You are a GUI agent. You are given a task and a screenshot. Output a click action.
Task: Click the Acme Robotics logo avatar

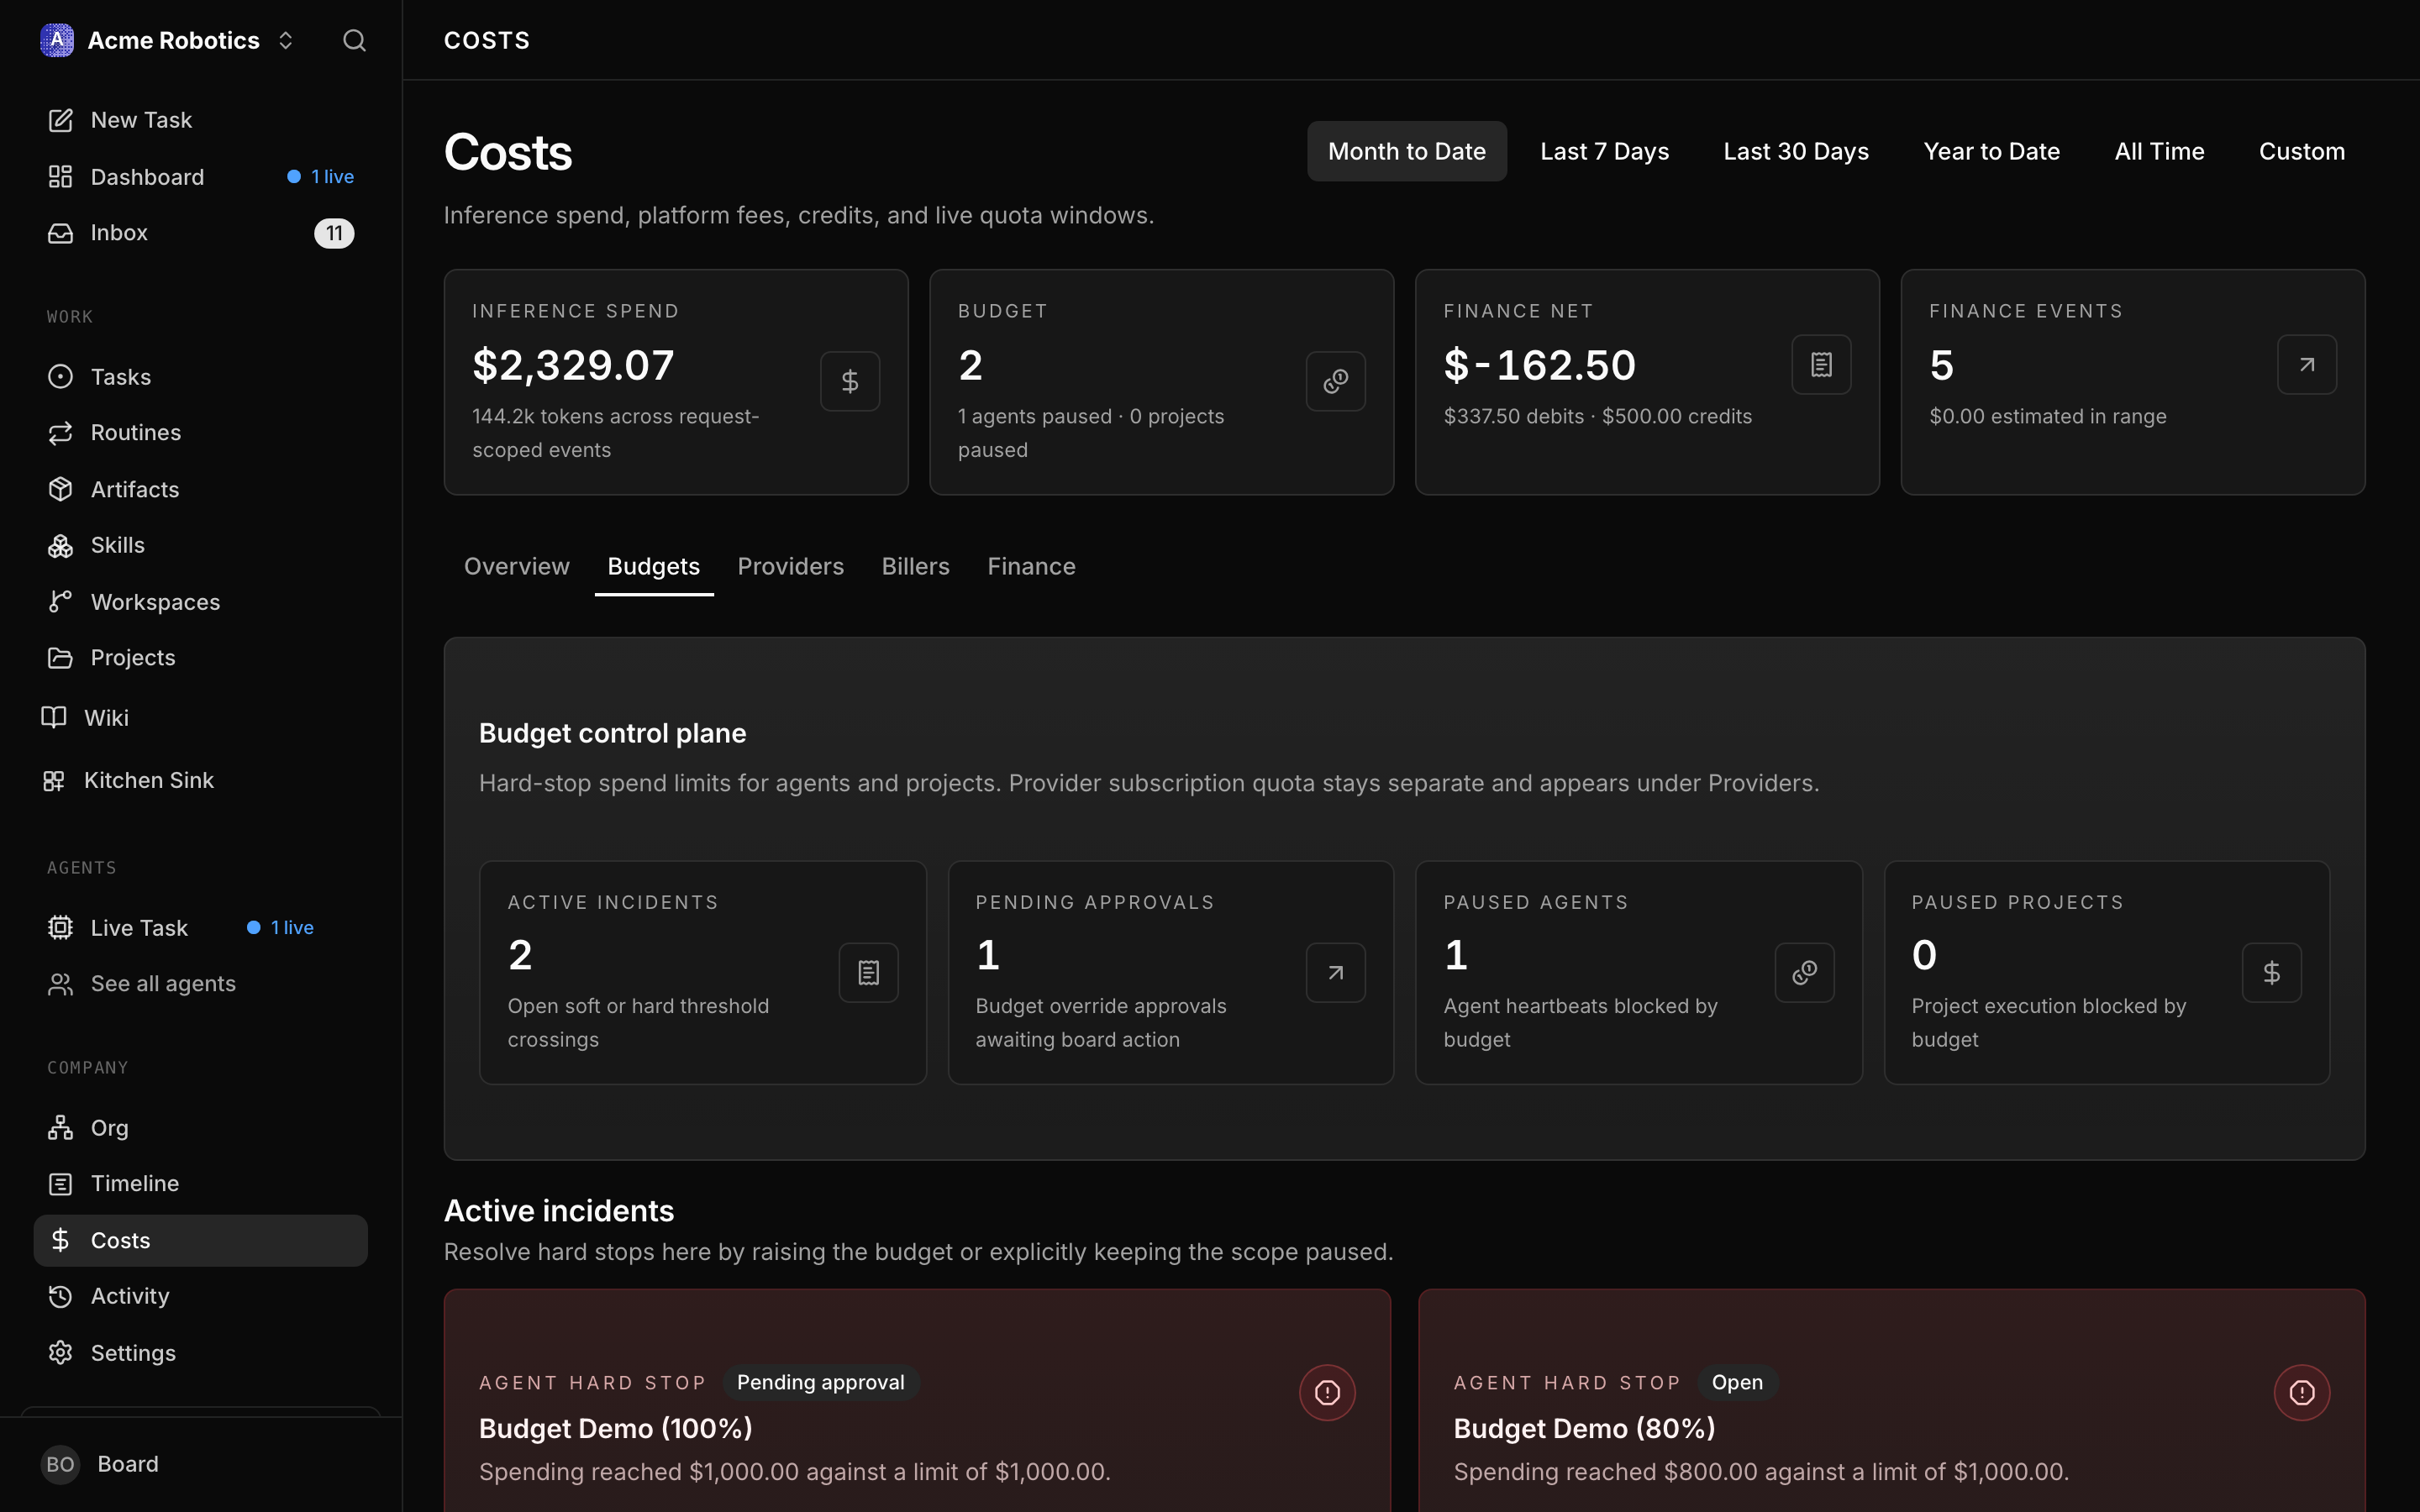point(57,40)
